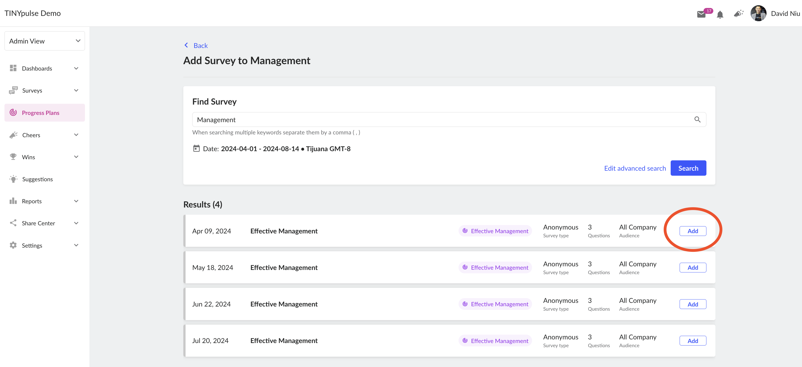This screenshot has height=367, width=802.
Task: Click All Company audience in Jun 22 row
Action: coord(637,301)
